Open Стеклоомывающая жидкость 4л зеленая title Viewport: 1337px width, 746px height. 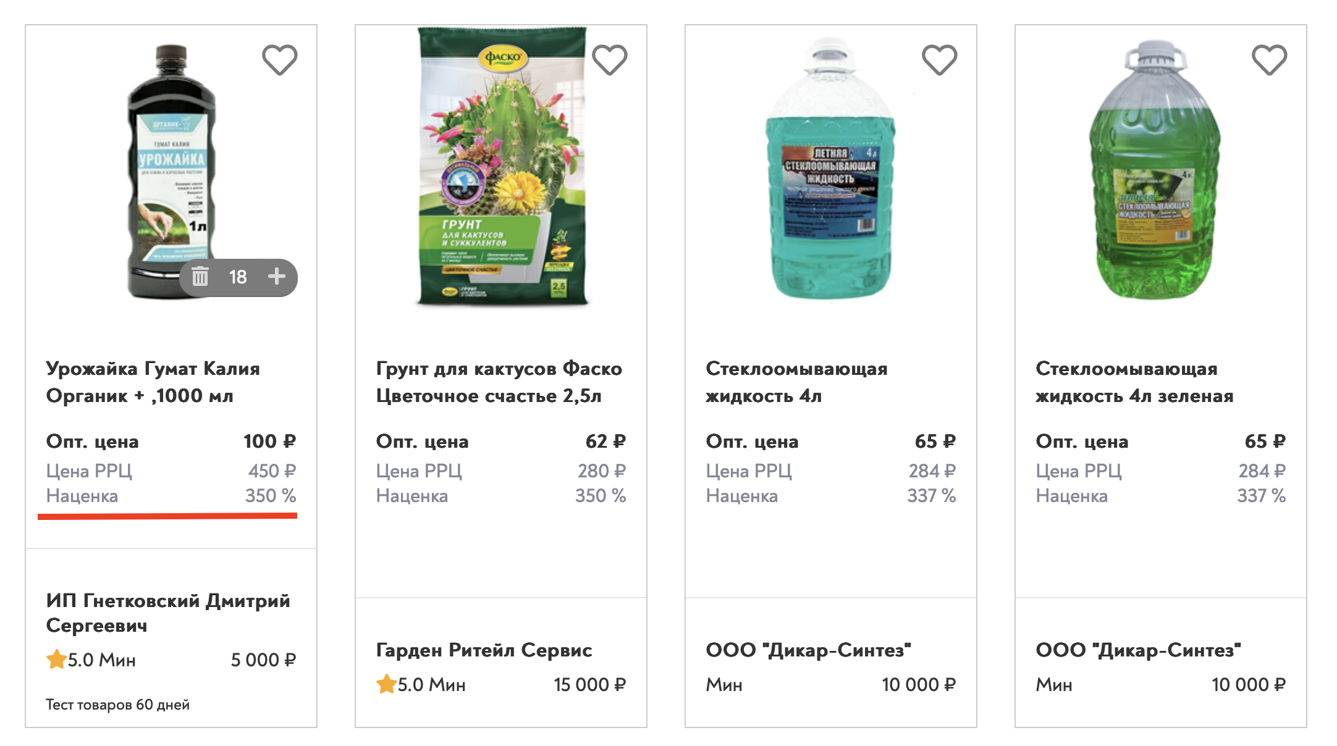[1134, 382]
